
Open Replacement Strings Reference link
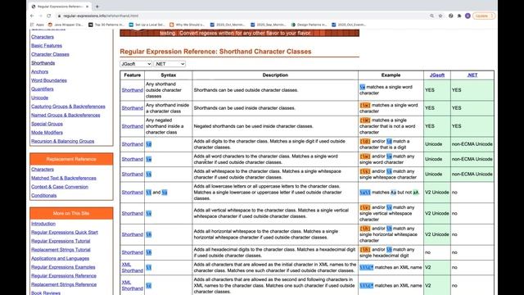(x=64, y=284)
